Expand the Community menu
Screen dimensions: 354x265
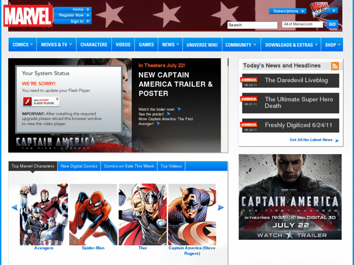(255, 45)
